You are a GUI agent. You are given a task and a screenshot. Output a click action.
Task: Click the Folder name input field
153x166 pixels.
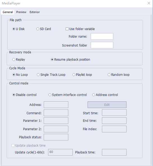(102, 37)
